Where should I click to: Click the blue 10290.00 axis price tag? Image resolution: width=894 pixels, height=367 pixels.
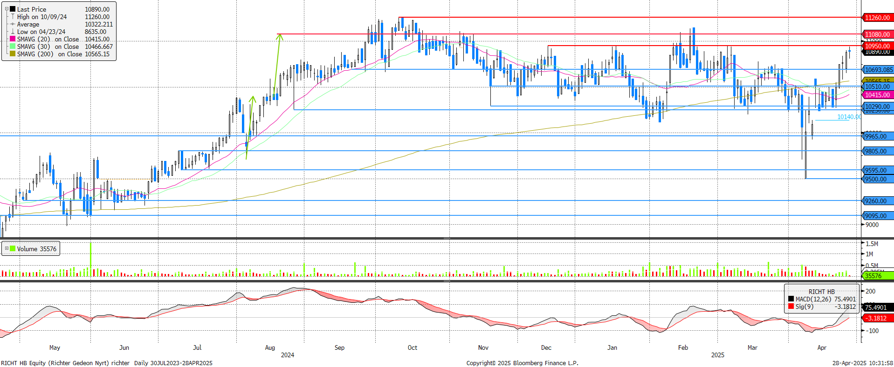point(877,107)
